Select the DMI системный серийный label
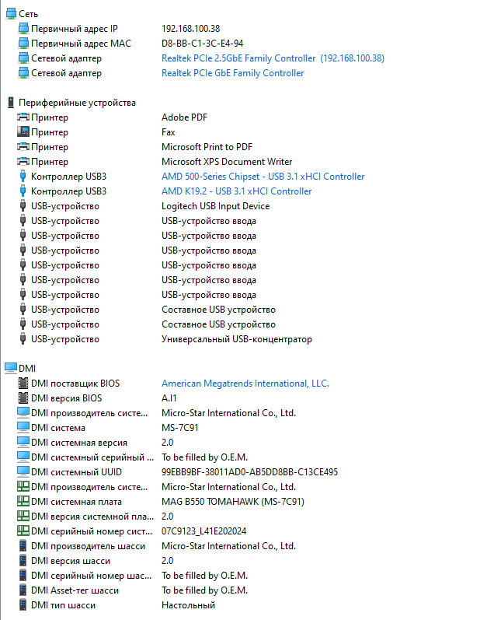 pos(92,457)
